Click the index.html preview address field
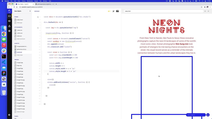 coord(164,11)
